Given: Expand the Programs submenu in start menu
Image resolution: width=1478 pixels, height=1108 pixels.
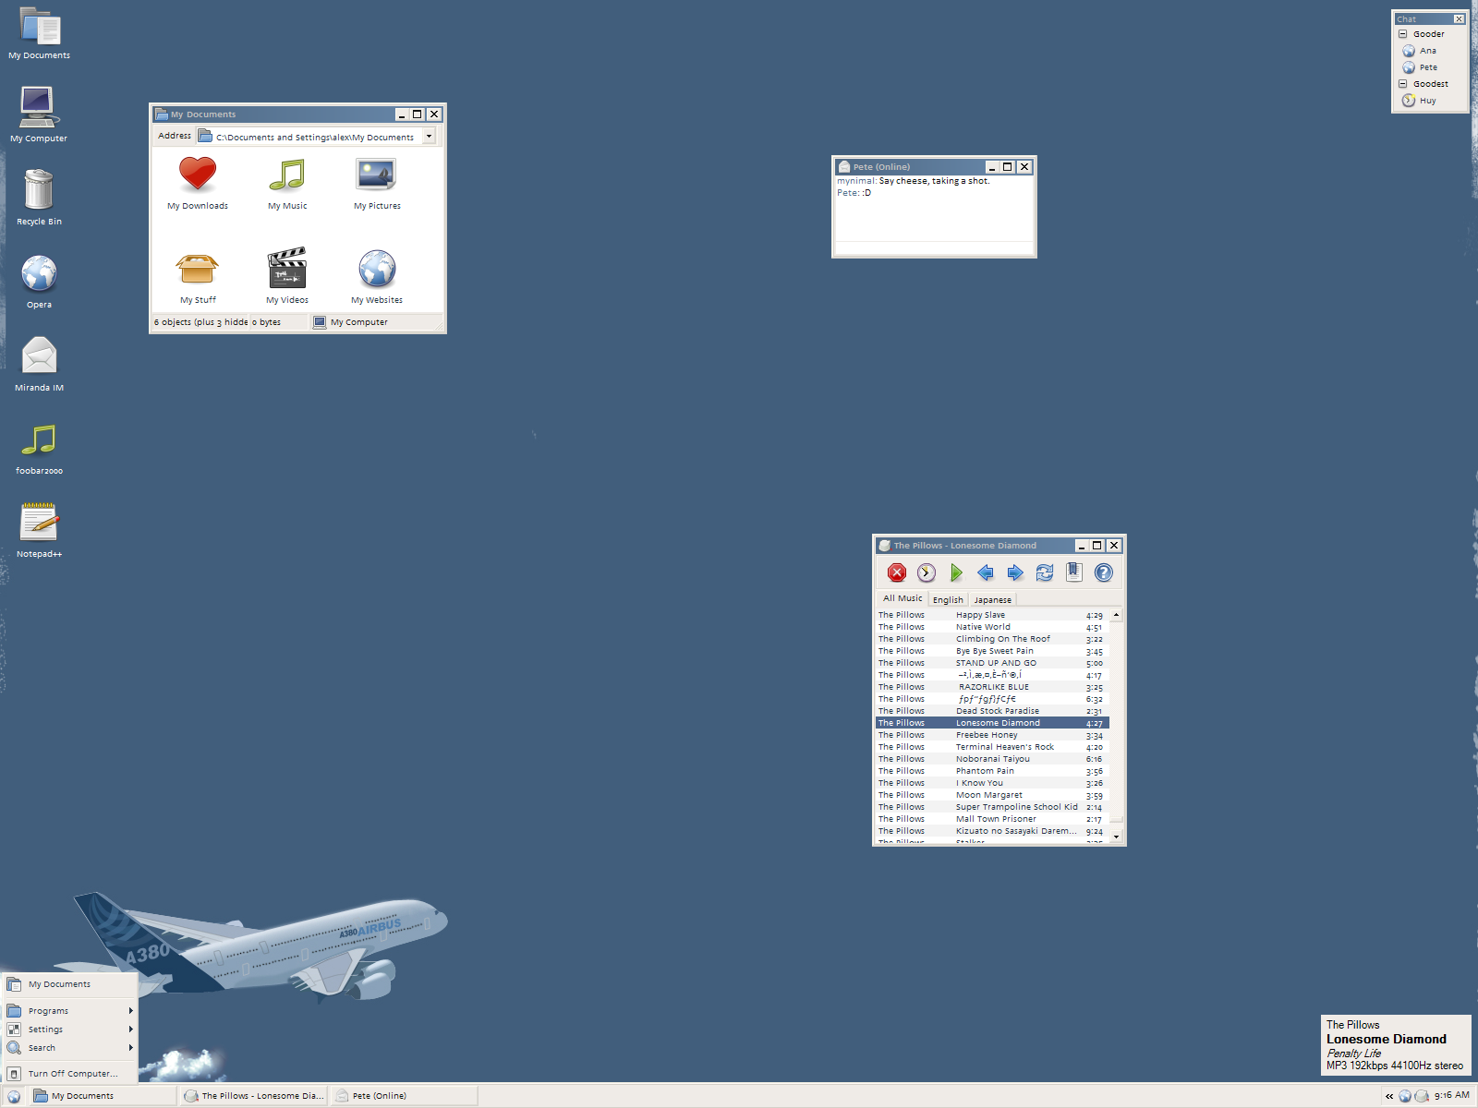Looking at the screenshot, I should (70, 1011).
